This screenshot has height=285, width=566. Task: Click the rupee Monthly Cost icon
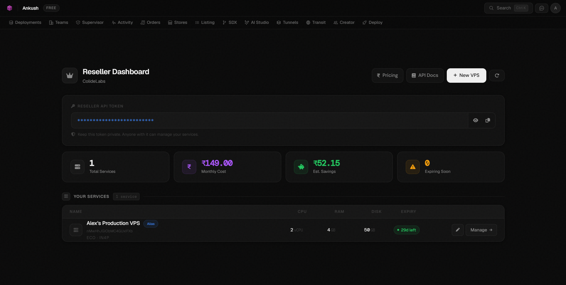tap(189, 167)
